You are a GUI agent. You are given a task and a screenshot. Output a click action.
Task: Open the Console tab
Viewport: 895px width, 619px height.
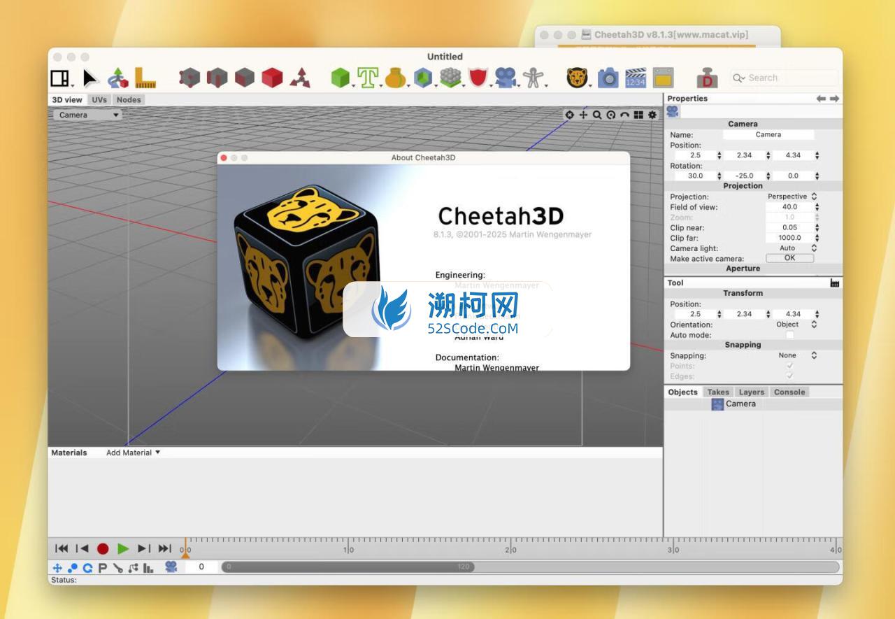[789, 392]
